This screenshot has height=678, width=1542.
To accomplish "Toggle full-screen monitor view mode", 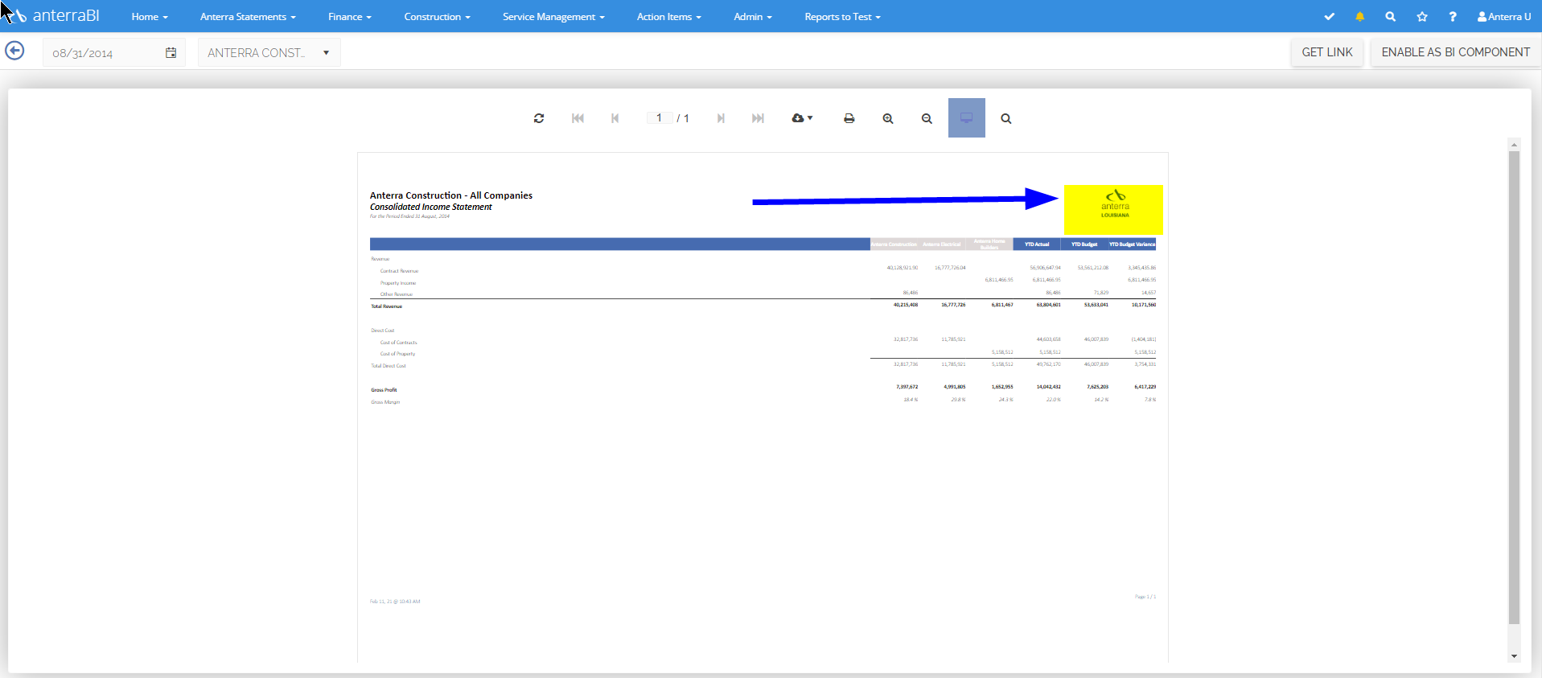I will pos(966,118).
